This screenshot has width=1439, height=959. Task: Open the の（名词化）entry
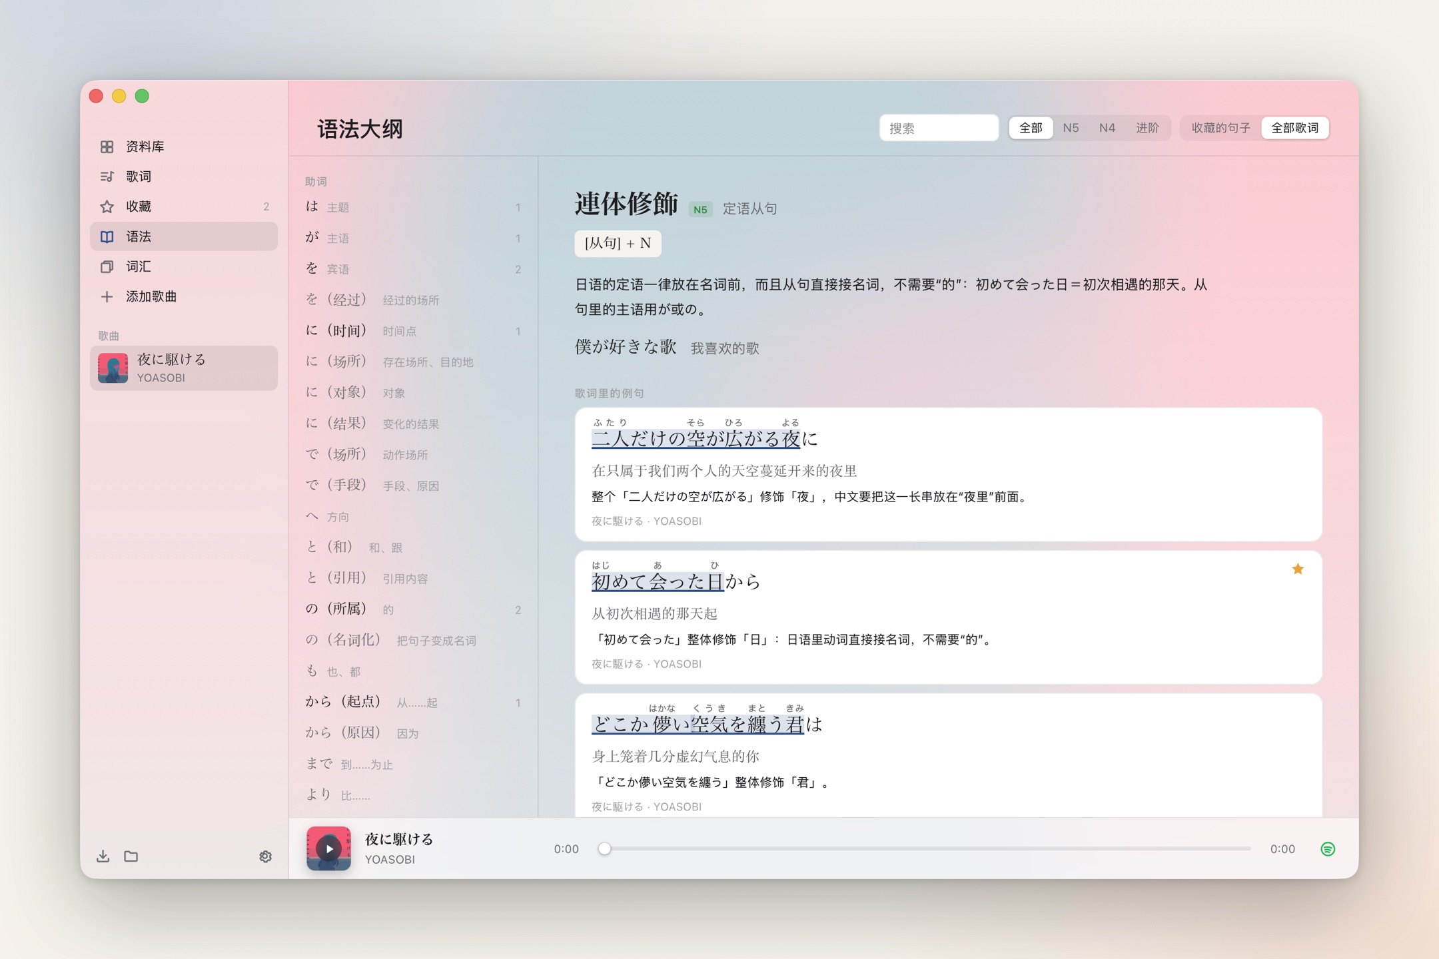[x=413, y=640]
